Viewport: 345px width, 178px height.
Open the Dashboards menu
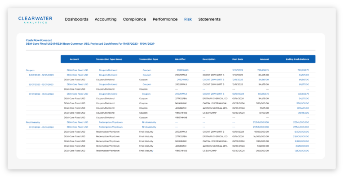point(76,19)
